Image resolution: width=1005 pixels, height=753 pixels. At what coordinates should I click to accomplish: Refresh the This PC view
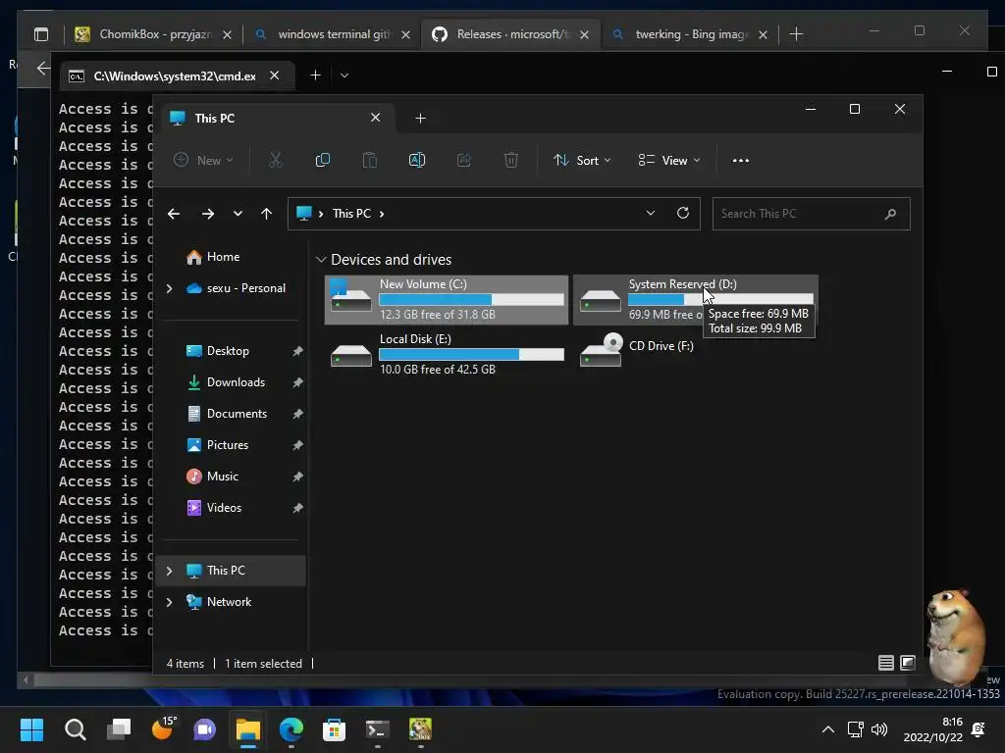point(683,213)
